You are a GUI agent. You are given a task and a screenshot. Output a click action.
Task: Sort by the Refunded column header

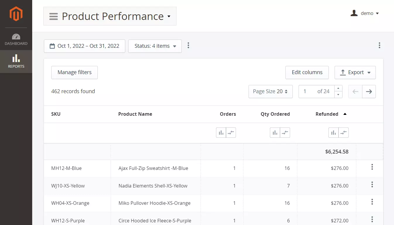click(x=327, y=114)
